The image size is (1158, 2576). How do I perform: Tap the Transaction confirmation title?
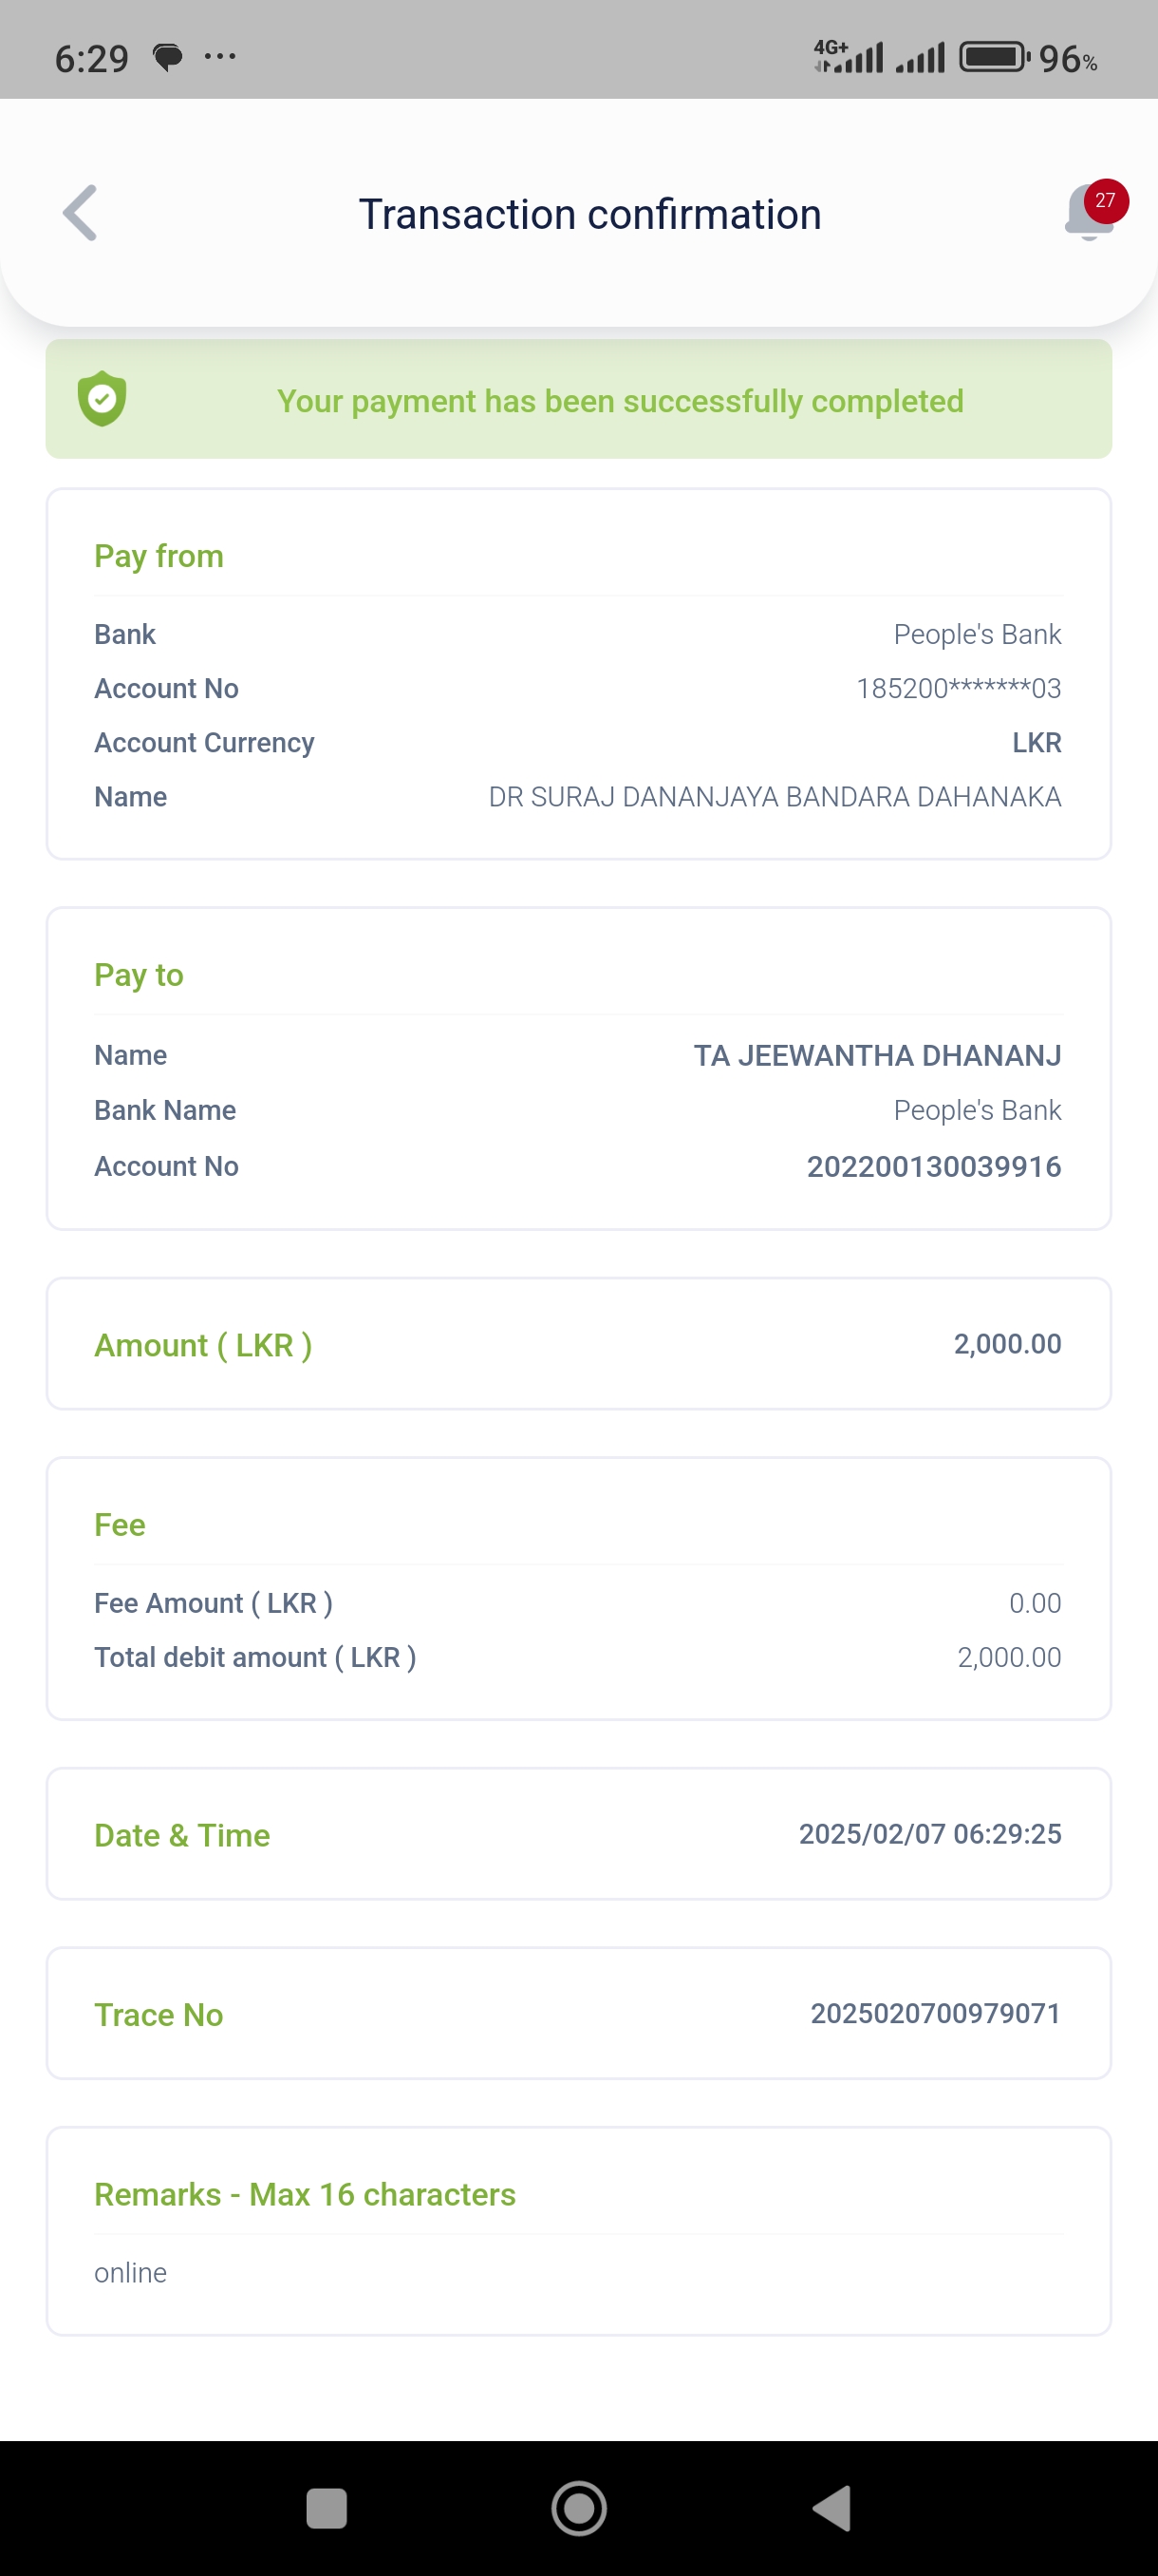pyautogui.click(x=589, y=214)
